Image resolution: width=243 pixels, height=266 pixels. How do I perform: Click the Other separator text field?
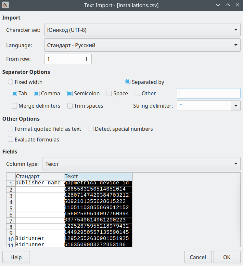[209, 93]
